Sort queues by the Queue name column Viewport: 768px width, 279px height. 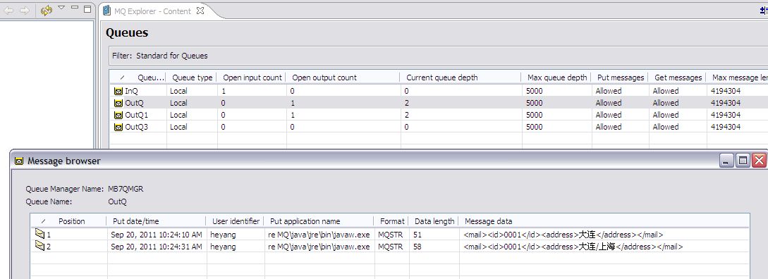139,77
